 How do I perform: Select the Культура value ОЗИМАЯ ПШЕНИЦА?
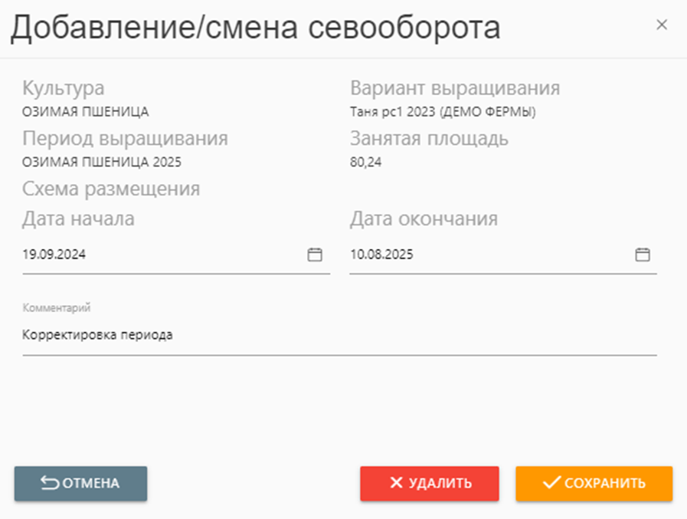[86, 112]
